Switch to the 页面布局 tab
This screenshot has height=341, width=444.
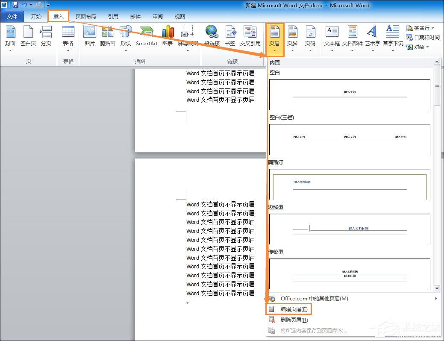point(85,17)
